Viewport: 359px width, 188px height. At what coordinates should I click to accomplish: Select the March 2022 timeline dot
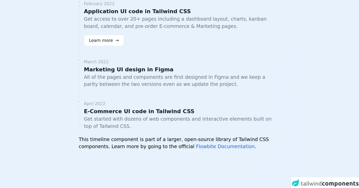(79, 60)
